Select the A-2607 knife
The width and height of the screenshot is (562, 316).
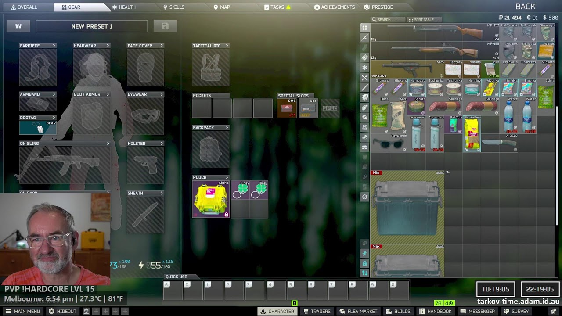click(x=500, y=143)
